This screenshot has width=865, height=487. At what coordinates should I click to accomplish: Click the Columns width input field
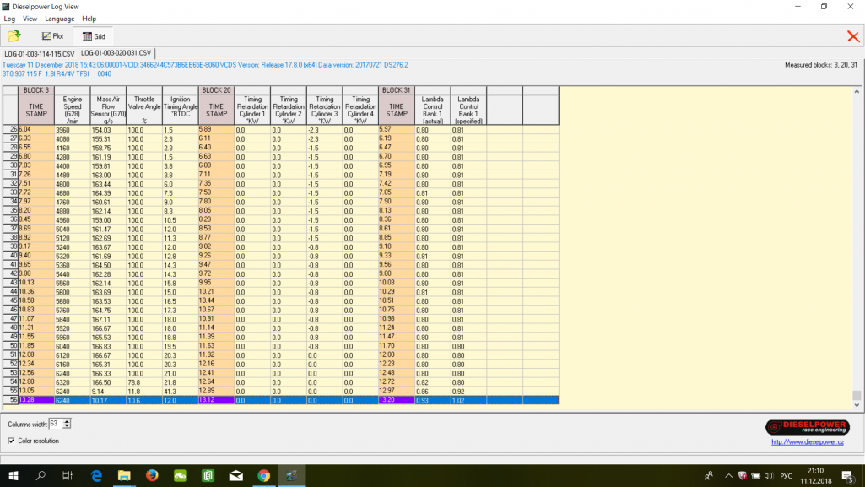click(x=56, y=424)
